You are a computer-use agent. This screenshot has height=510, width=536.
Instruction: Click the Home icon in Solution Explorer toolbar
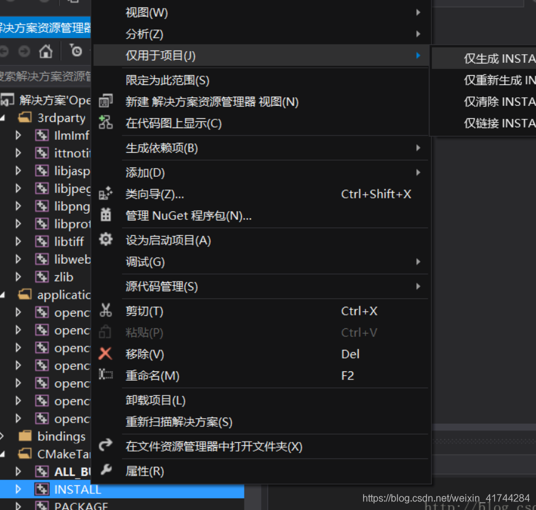click(46, 51)
